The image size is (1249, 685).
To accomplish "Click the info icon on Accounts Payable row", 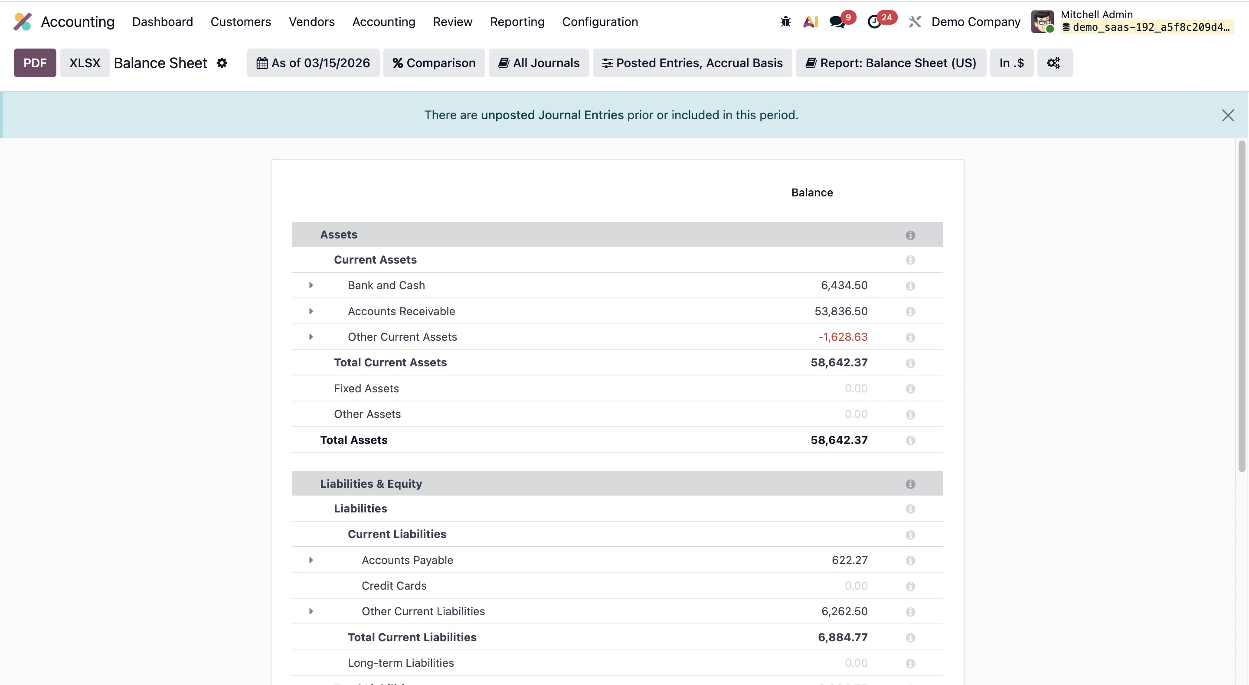I will pos(910,561).
